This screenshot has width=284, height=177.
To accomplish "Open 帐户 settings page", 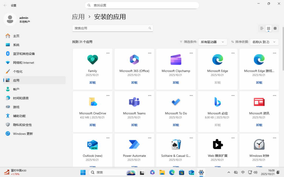I will point(34,89).
